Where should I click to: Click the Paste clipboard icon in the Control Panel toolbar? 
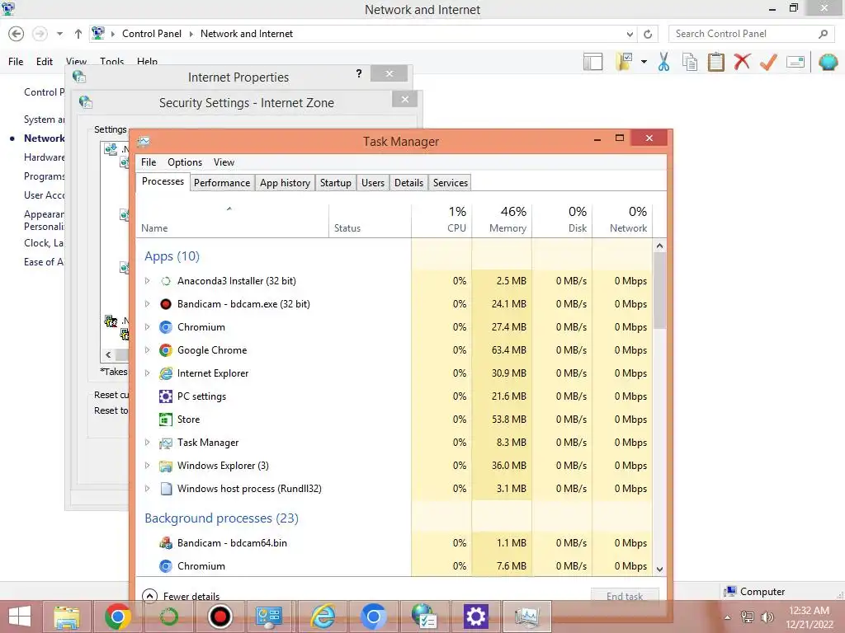(715, 62)
